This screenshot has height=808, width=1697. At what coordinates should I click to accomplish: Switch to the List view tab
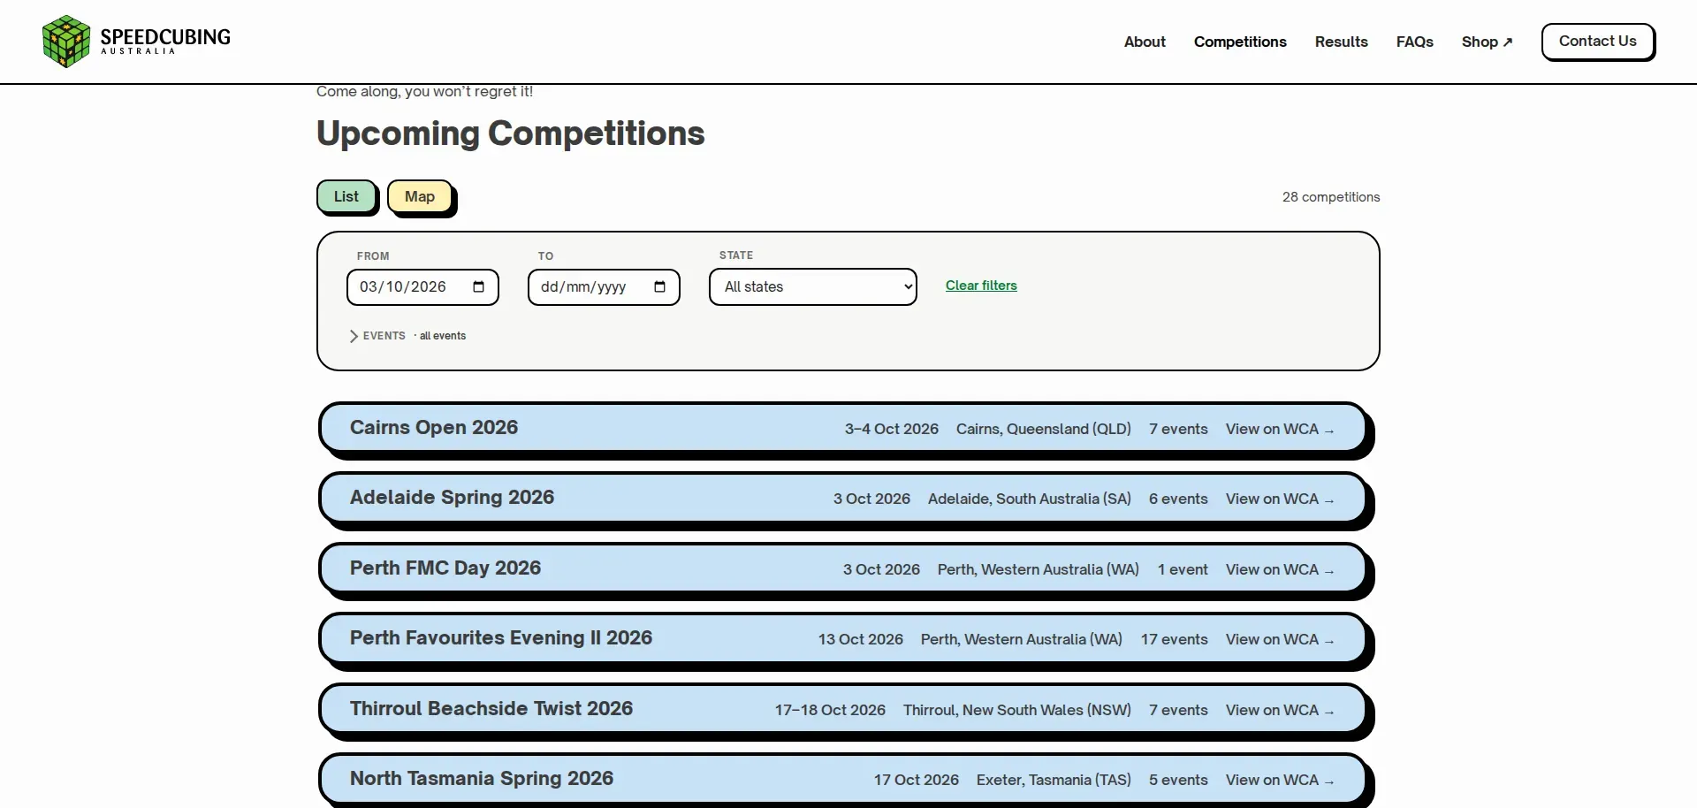(x=346, y=196)
